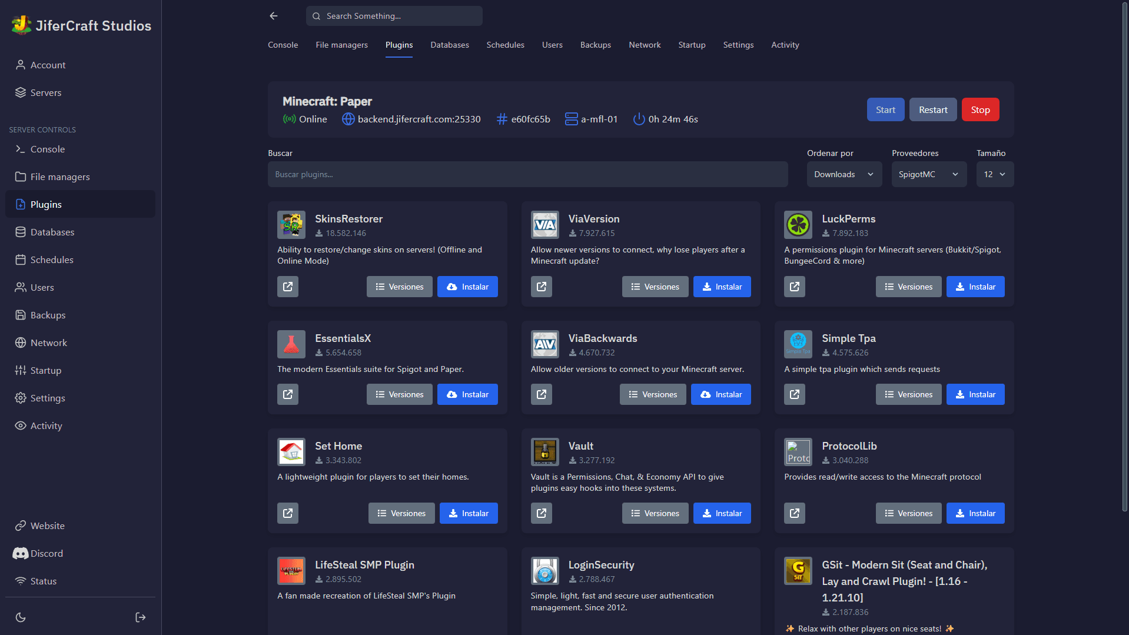Click the ViaVersion plugin logo
Viewport: 1129px width, 635px height.
coord(544,225)
